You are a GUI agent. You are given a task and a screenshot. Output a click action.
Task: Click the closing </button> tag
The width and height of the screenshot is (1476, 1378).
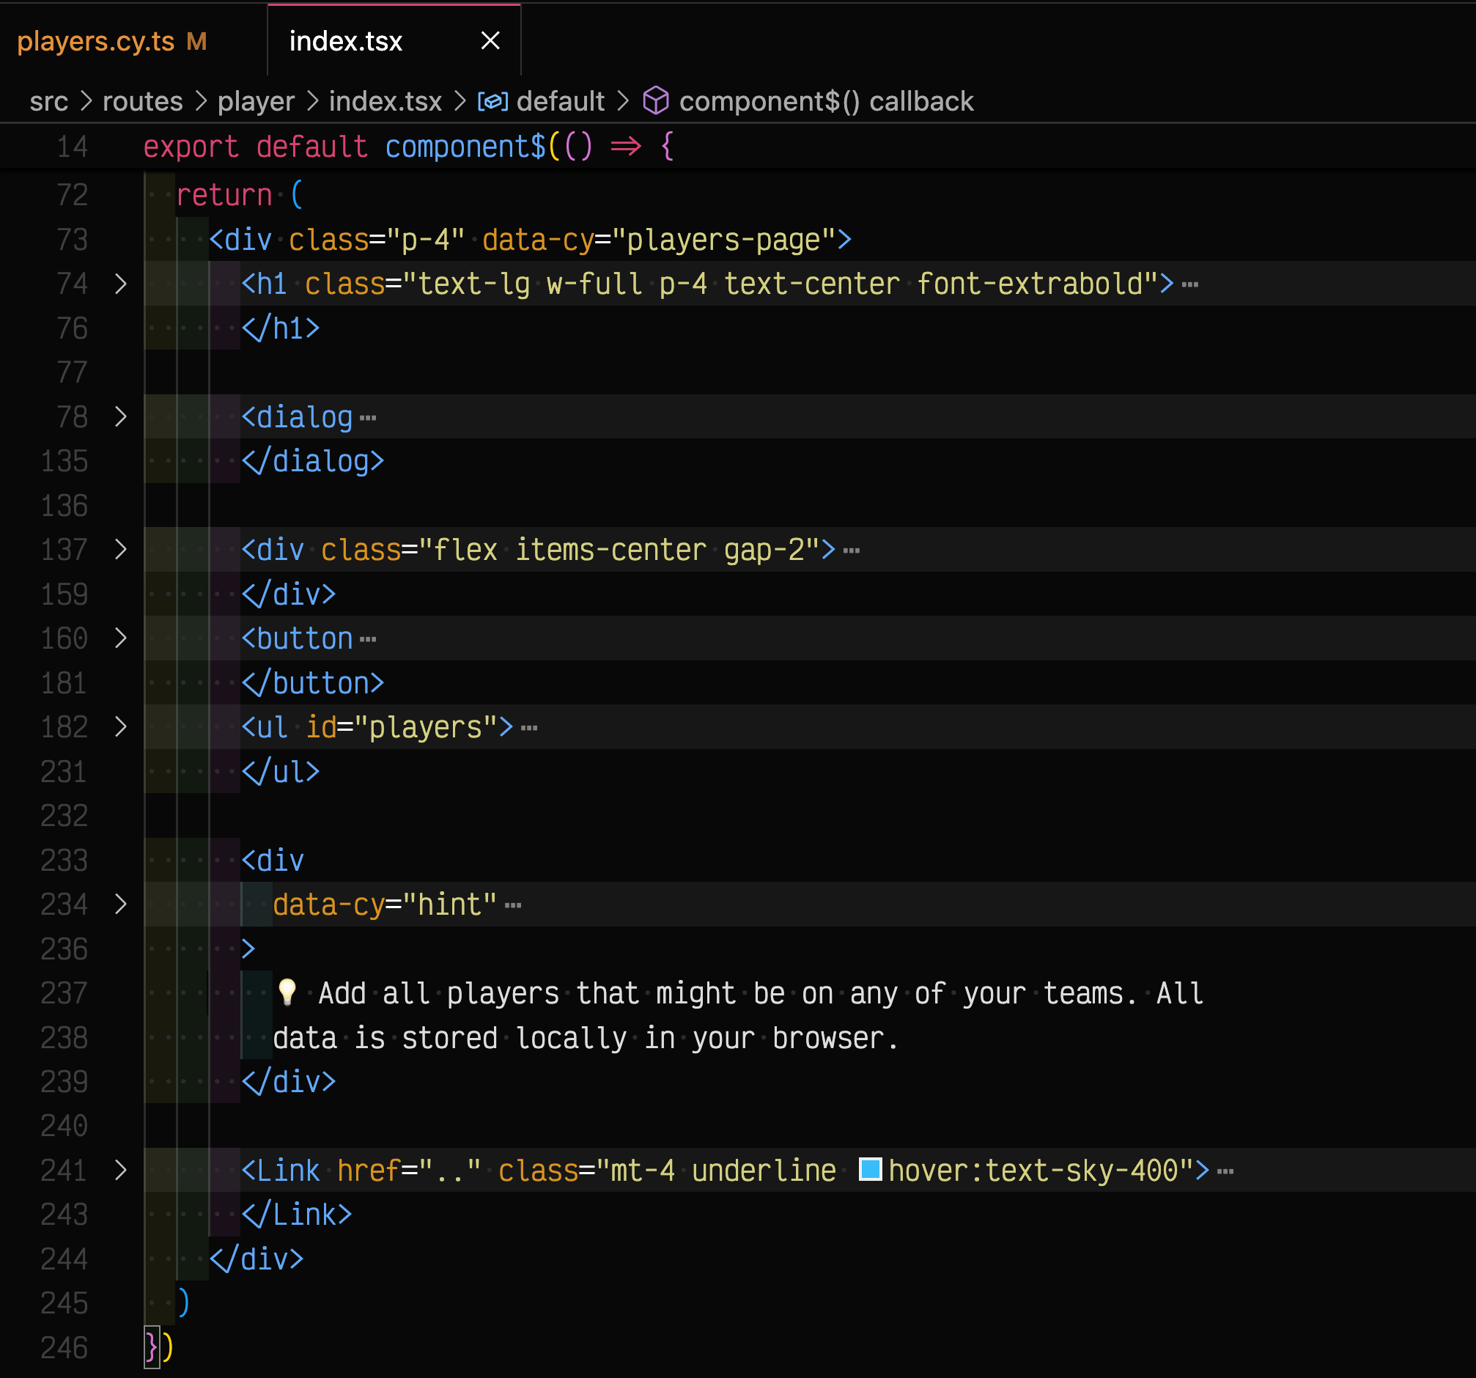(313, 683)
